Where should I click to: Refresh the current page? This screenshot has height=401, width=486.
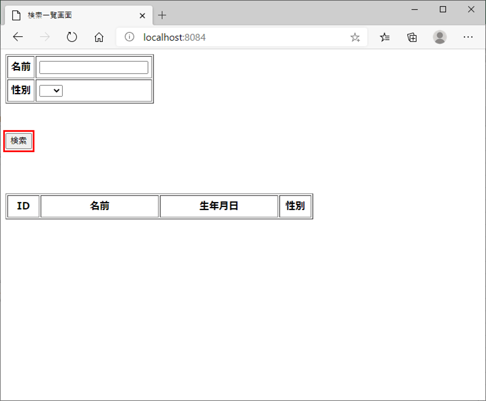pos(72,37)
